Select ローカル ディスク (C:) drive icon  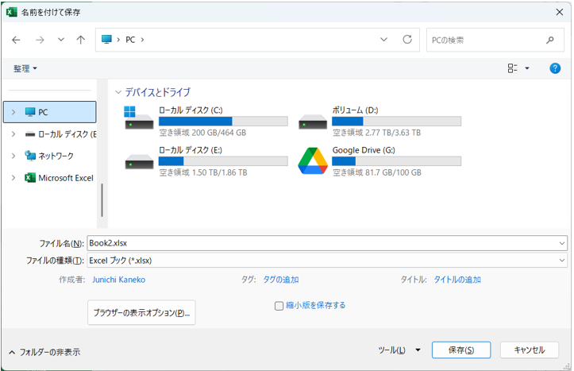coord(139,118)
